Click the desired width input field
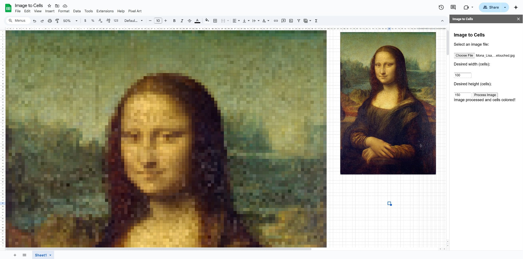The width and height of the screenshot is (523, 259). point(462,75)
